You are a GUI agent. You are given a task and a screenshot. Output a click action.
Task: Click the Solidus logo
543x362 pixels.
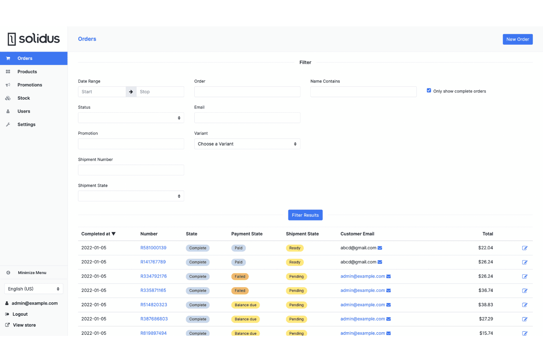(x=34, y=39)
